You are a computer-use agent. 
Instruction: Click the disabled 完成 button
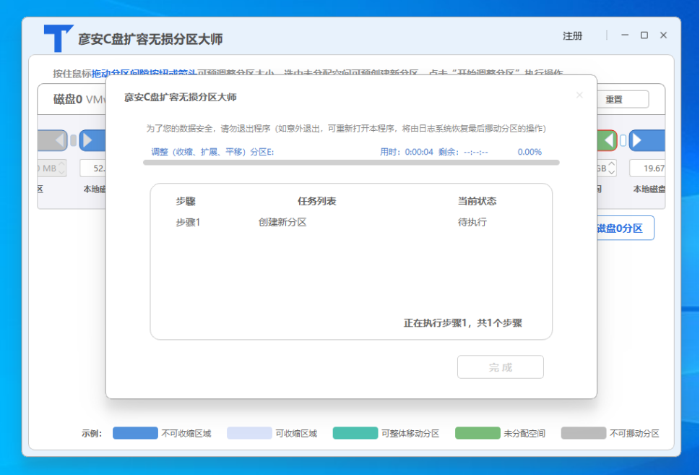(x=501, y=367)
